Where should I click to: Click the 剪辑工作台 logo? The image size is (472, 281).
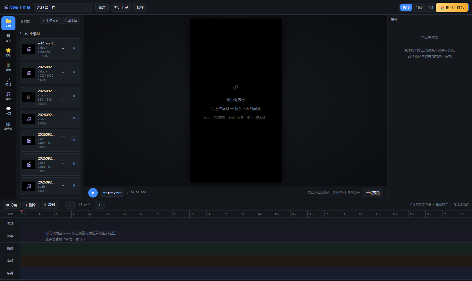[17, 7]
